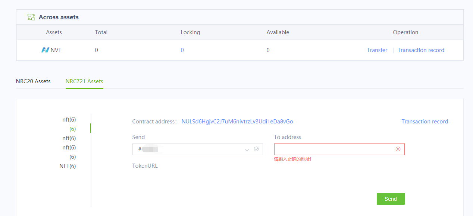Open Transaction record for NVT

pyautogui.click(x=421, y=50)
